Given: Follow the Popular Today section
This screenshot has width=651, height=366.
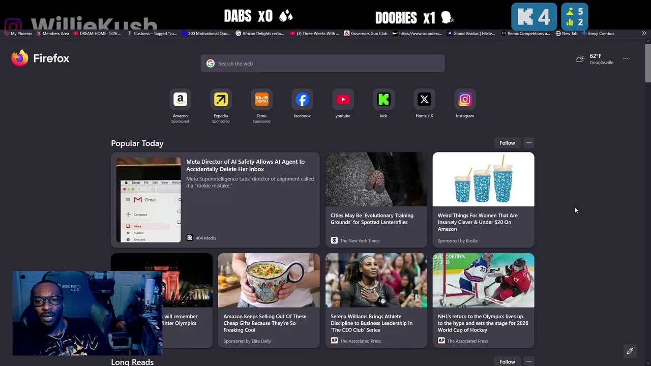Looking at the screenshot, I should [507, 143].
